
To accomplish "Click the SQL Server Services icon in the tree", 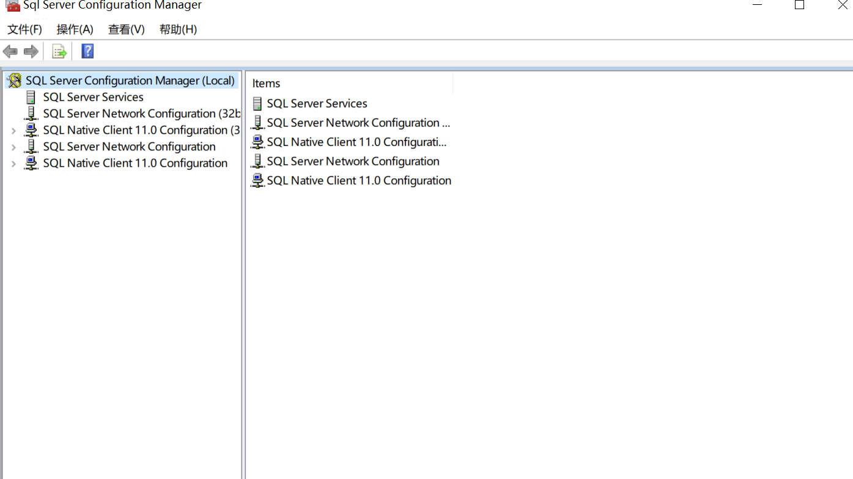I will point(31,97).
